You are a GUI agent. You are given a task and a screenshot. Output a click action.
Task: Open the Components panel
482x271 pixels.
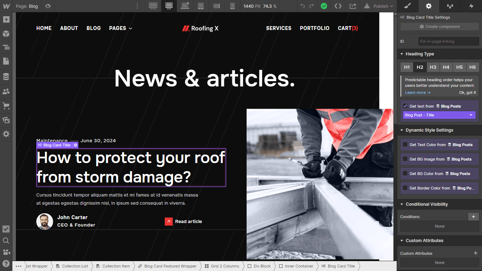[x=6, y=34]
